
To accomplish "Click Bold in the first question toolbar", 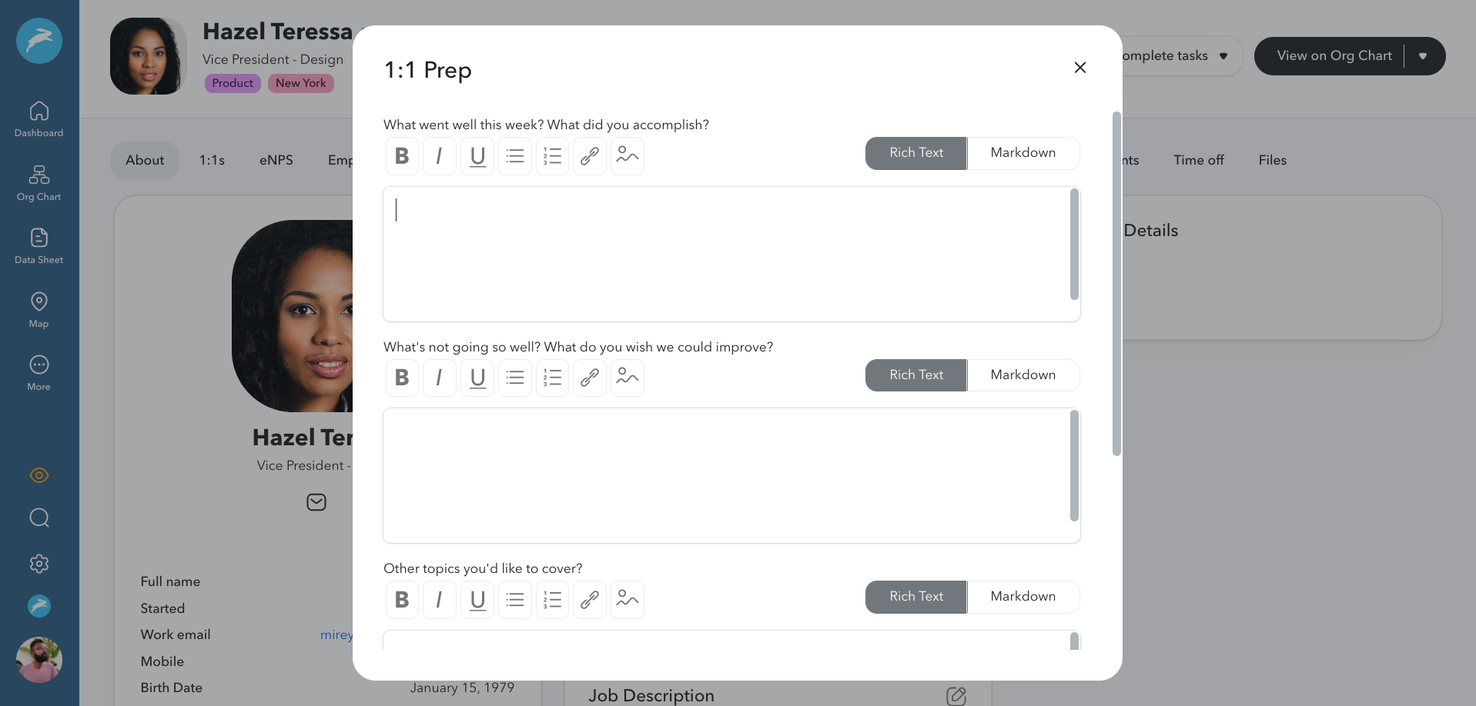I will [402, 156].
